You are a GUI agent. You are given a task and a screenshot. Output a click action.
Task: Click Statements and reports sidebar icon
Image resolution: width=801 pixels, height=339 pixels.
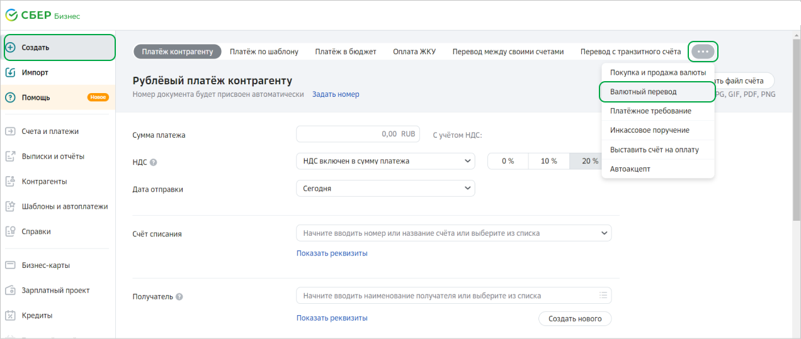coord(10,156)
